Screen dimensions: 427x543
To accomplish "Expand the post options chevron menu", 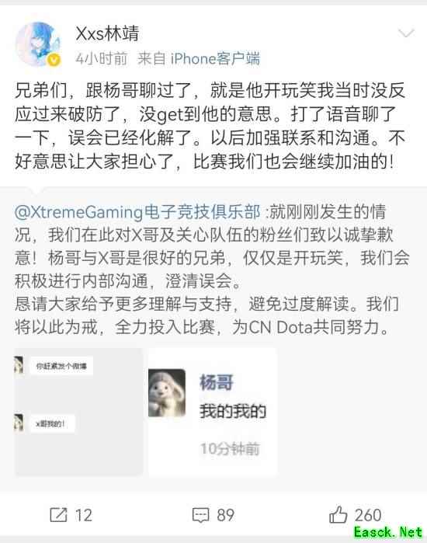I will click(406, 33).
